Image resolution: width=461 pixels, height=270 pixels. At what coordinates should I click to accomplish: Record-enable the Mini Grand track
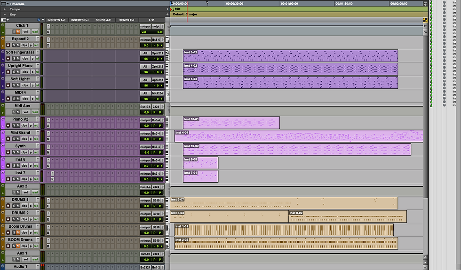pos(8,139)
